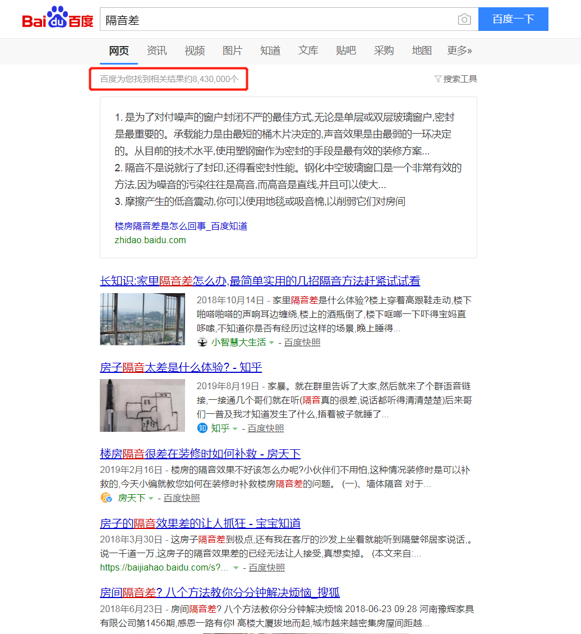
Task: Open the 楼房隔音差是怎么回事_百度知道 link
Action: point(181,226)
